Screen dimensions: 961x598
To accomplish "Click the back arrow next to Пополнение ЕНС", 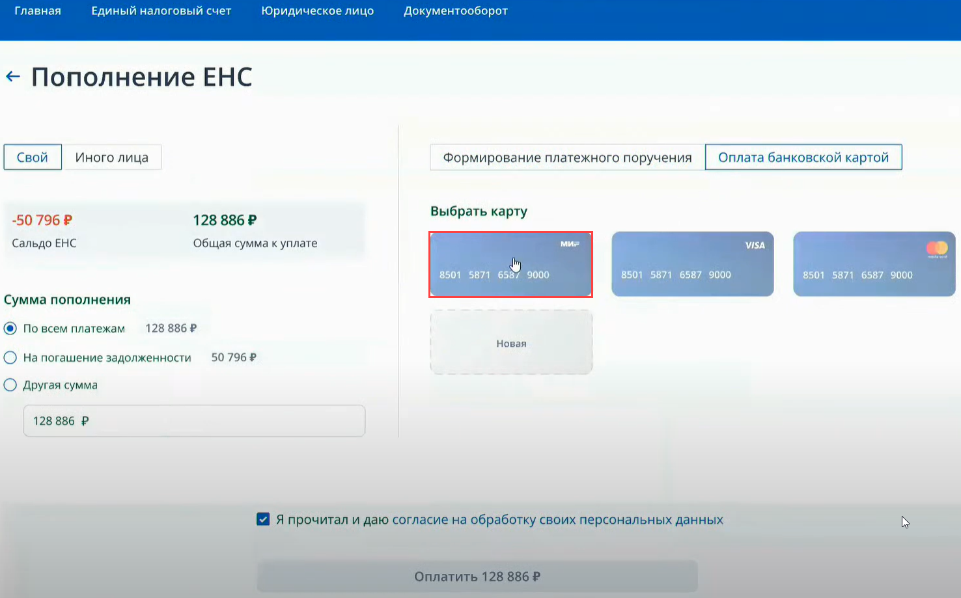I will tap(12, 77).
